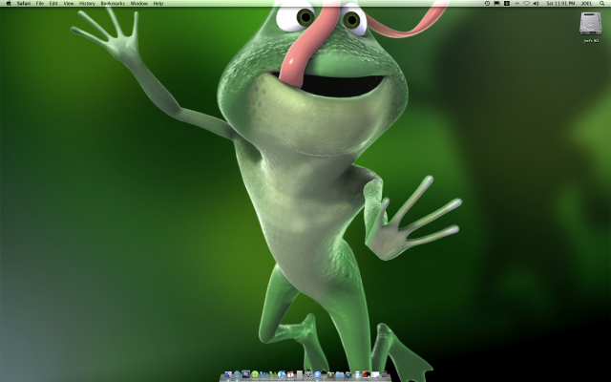Open the History menu
611x382 pixels.
[87, 3]
